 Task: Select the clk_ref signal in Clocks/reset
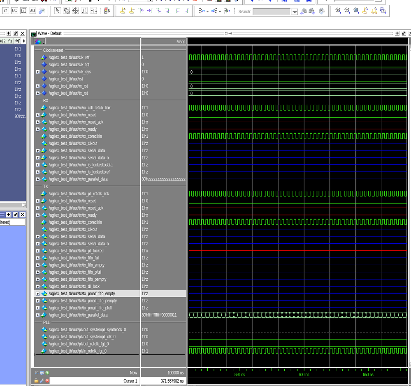click(69, 58)
